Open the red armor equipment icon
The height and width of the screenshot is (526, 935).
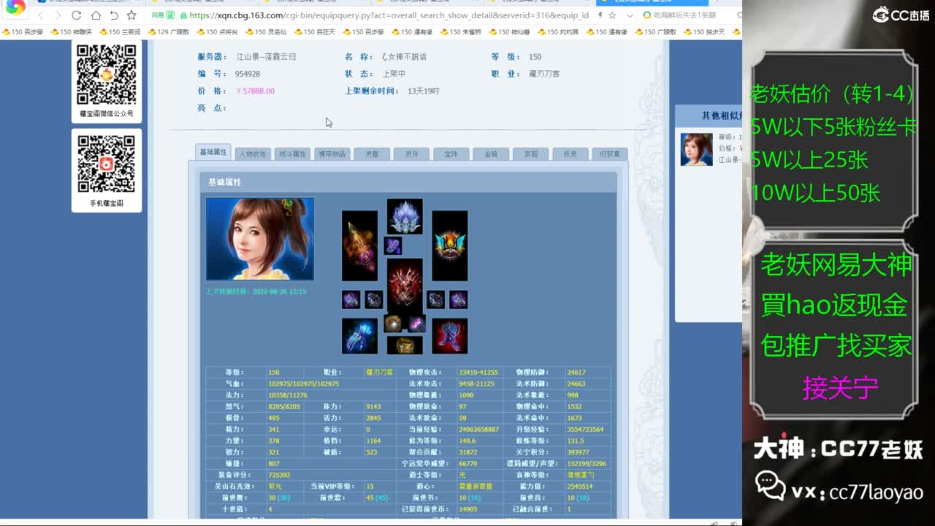pos(405,285)
